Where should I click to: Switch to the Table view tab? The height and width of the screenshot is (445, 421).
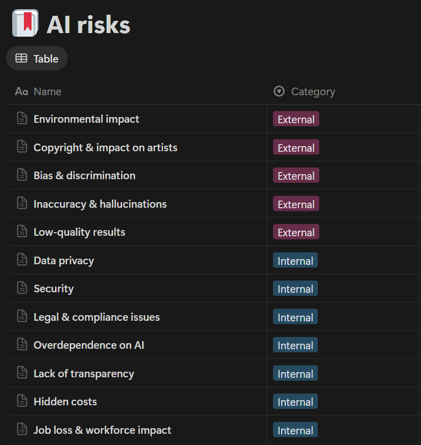pyautogui.click(x=37, y=59)
